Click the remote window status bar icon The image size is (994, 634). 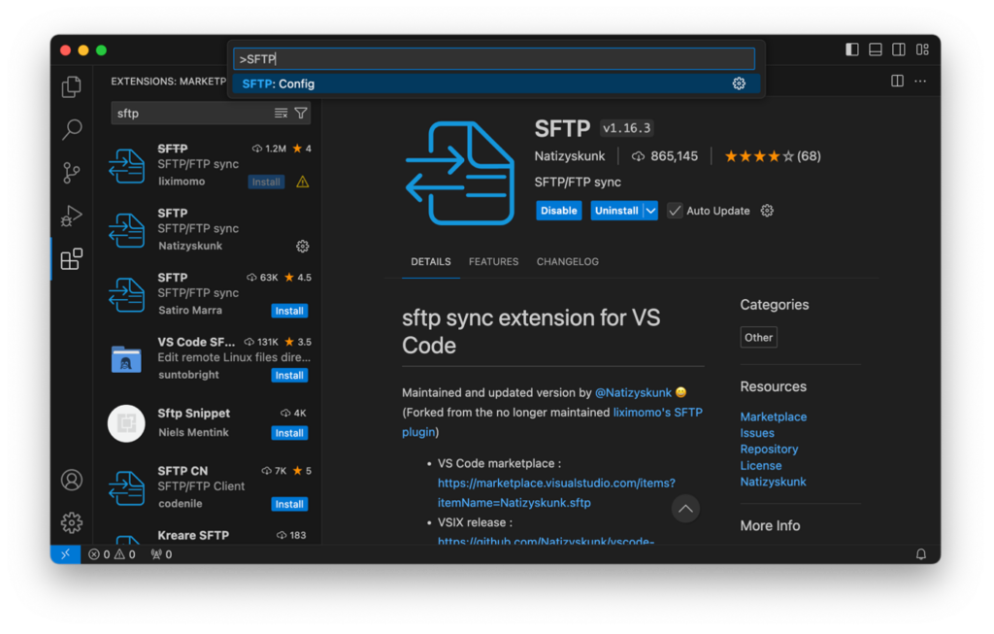[65, 554]
